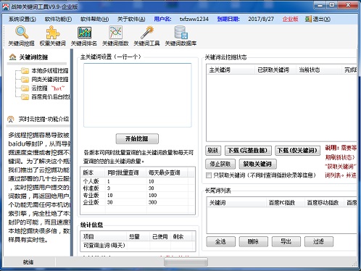The width and height of the screenshot is (361, 271).
Task: Click the app logo in title bar
Action: 6,7
